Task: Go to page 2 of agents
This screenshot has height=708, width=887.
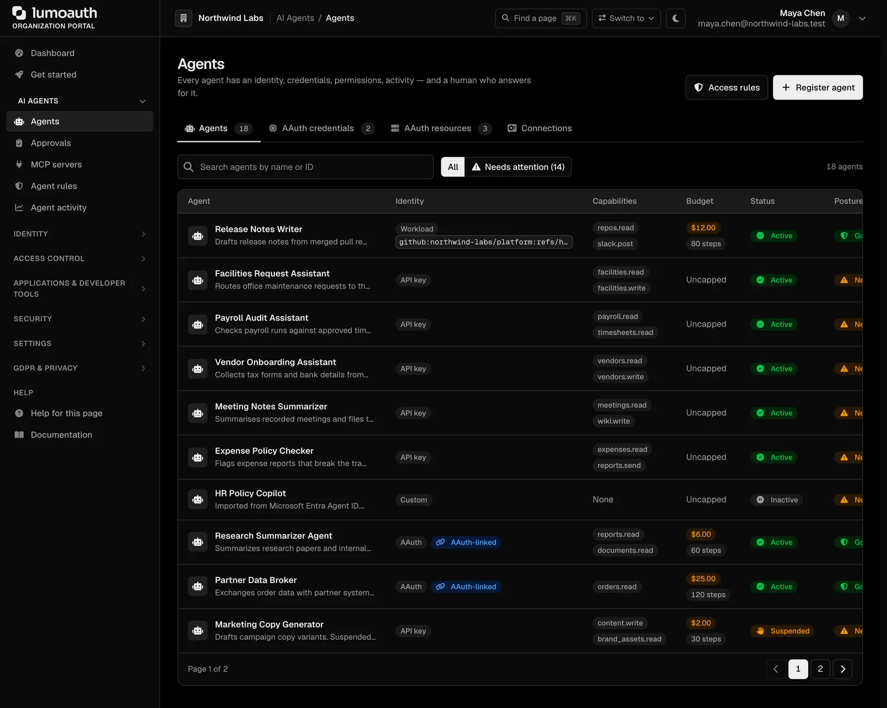Action: (820, 669)
